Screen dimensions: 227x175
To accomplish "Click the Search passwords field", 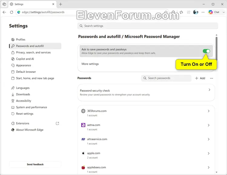I will 166,78.
